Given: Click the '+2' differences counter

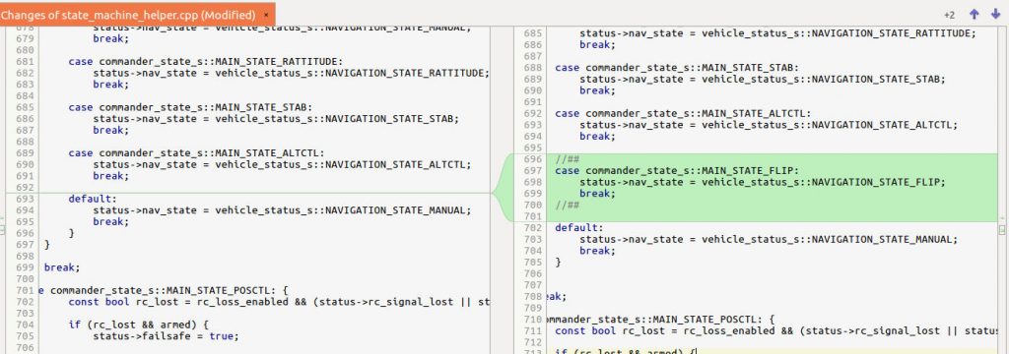Looking at the screenshot, I should coord(949,15).
